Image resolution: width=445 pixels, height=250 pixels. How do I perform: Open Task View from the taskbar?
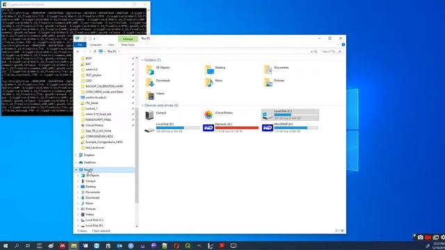point(28,246)
